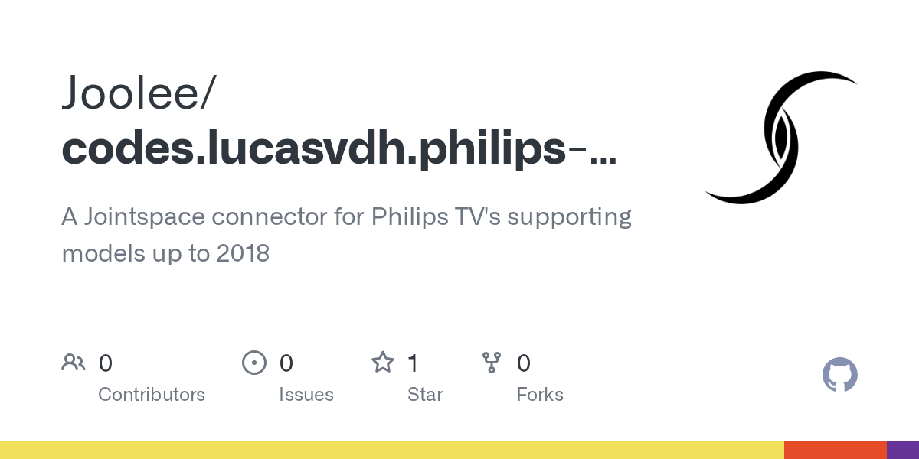Click the purple language bar segment

pos(903,450)
